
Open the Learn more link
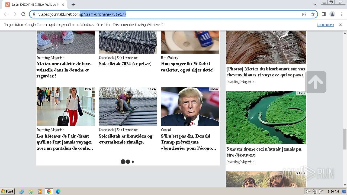[x=325, y=25]
